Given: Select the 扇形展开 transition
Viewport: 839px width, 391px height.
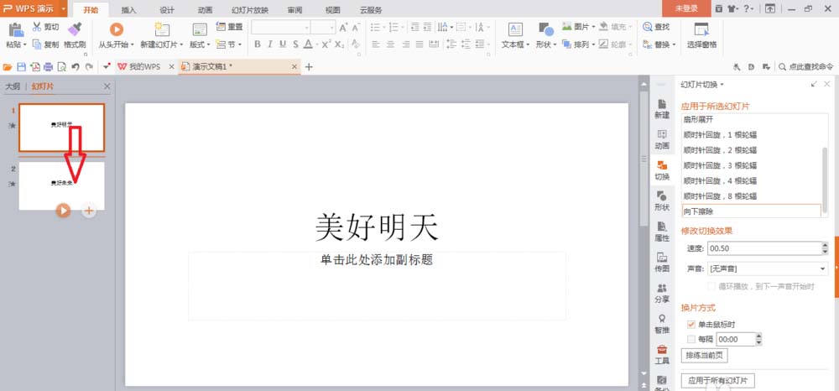Looking at the screenshot, I should coord(751,119).
